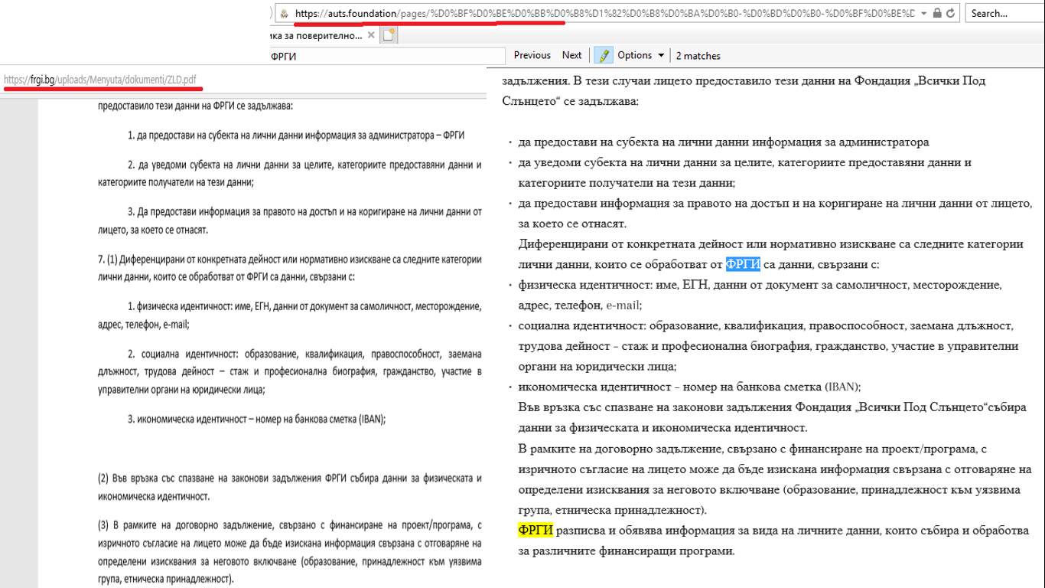
Task: Click PDF paragraph '(3) В рамките на договорно'
Action: 290,551
